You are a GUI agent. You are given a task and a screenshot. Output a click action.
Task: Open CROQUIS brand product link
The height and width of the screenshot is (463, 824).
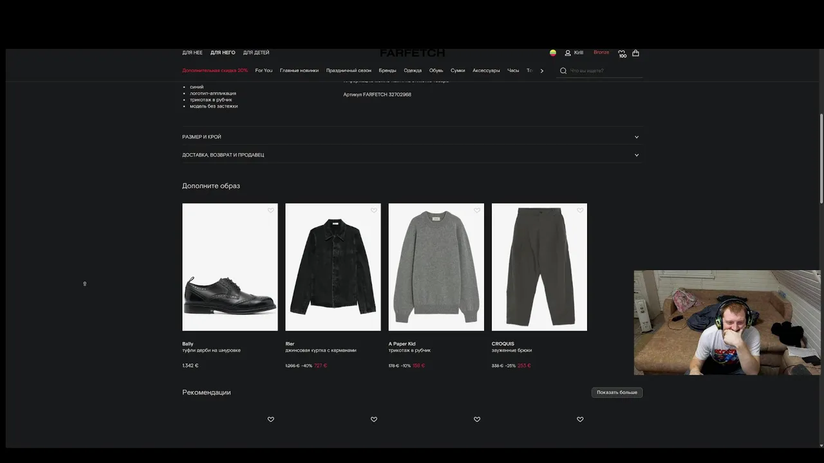coord(503,344)
